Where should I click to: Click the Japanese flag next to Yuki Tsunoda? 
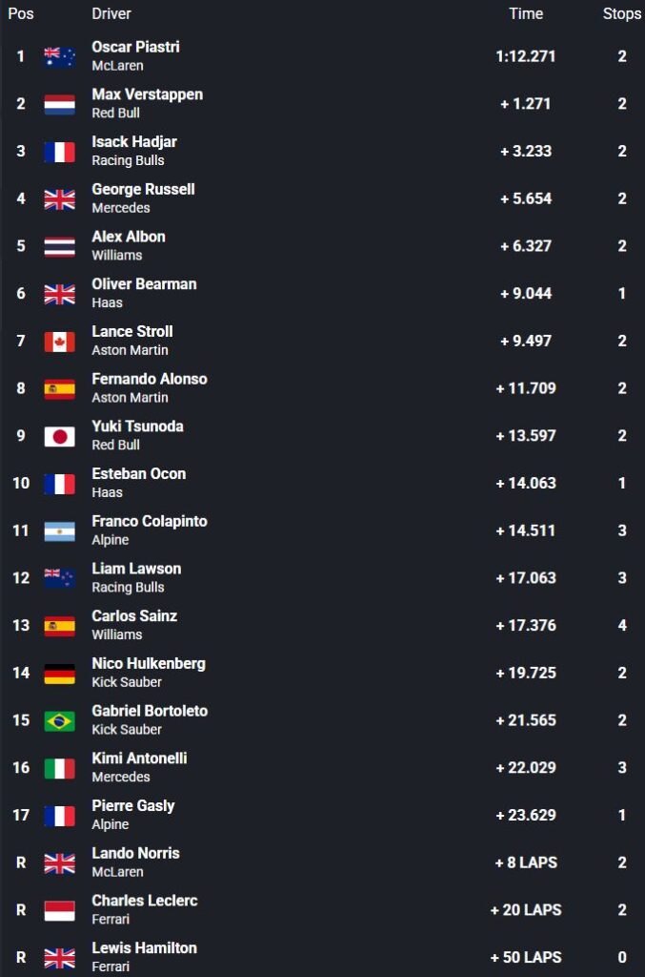coord(60,435)
